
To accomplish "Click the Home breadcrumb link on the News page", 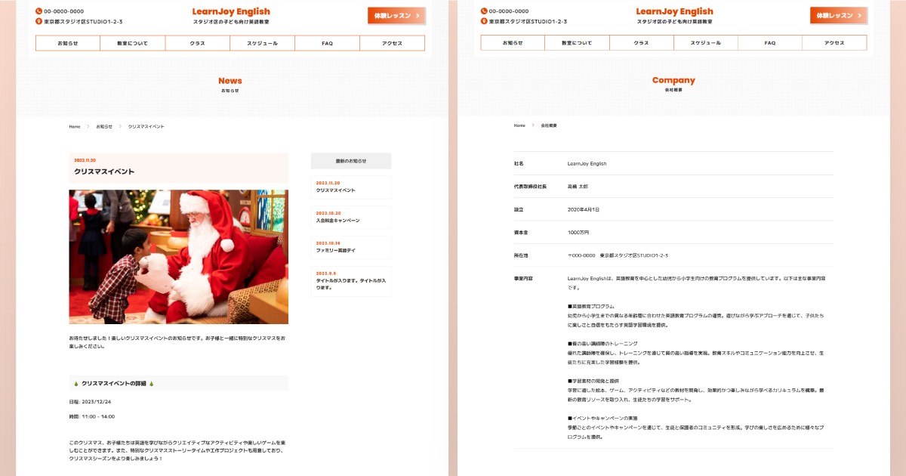I will [x=73, y=127].
